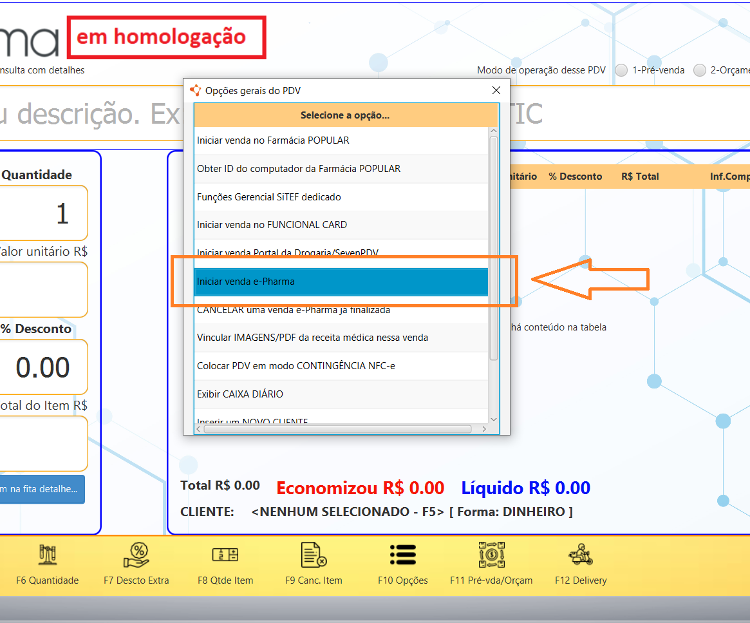Image resolution: width=750 pixels, height=623 pixels.
Task: Close the Opções gerais do PDV dialog
Action: [x=496, y=91]
